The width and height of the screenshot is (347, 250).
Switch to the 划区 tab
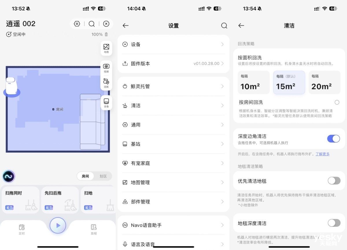103,176
